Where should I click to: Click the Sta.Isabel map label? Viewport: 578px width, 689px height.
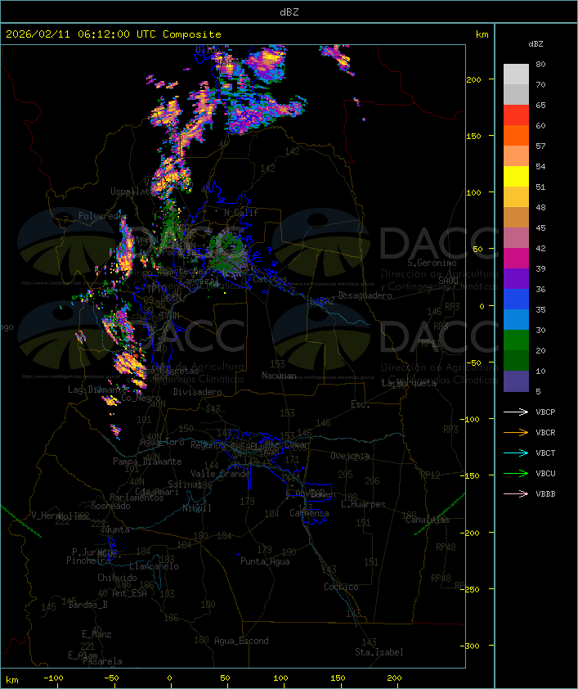pos(379,652)
